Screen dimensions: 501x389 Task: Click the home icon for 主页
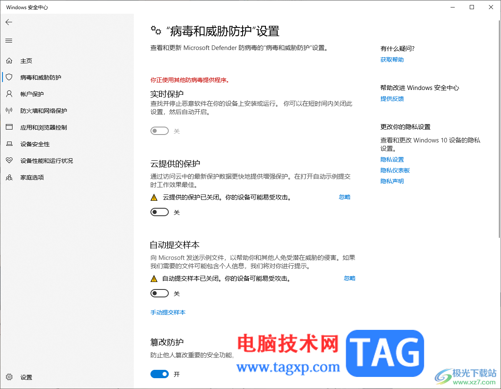coord(9,61)
